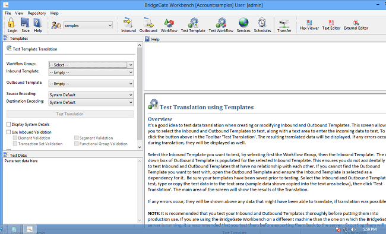Click the Test Template Translation heading icon
Image resolution: width=386 pixels, height=234 pixels.
(x=9, y=48)
